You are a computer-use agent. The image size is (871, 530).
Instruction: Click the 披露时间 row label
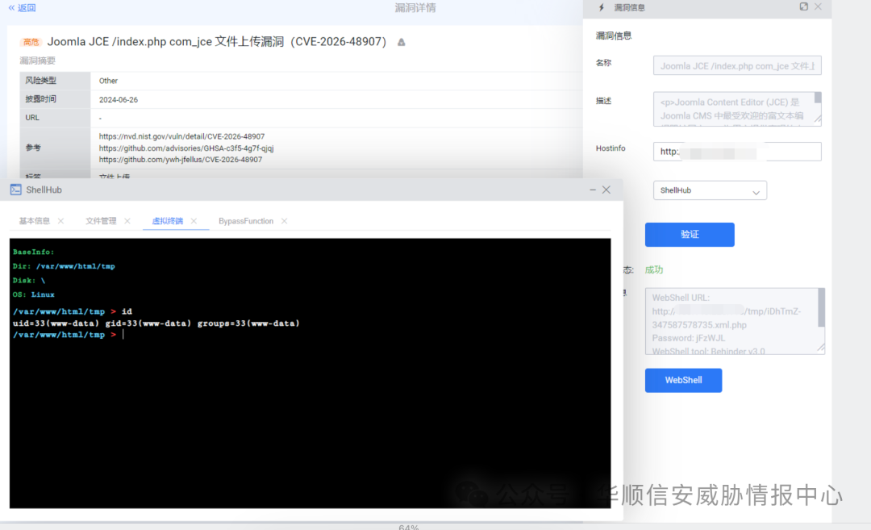(x=40, y=99)
